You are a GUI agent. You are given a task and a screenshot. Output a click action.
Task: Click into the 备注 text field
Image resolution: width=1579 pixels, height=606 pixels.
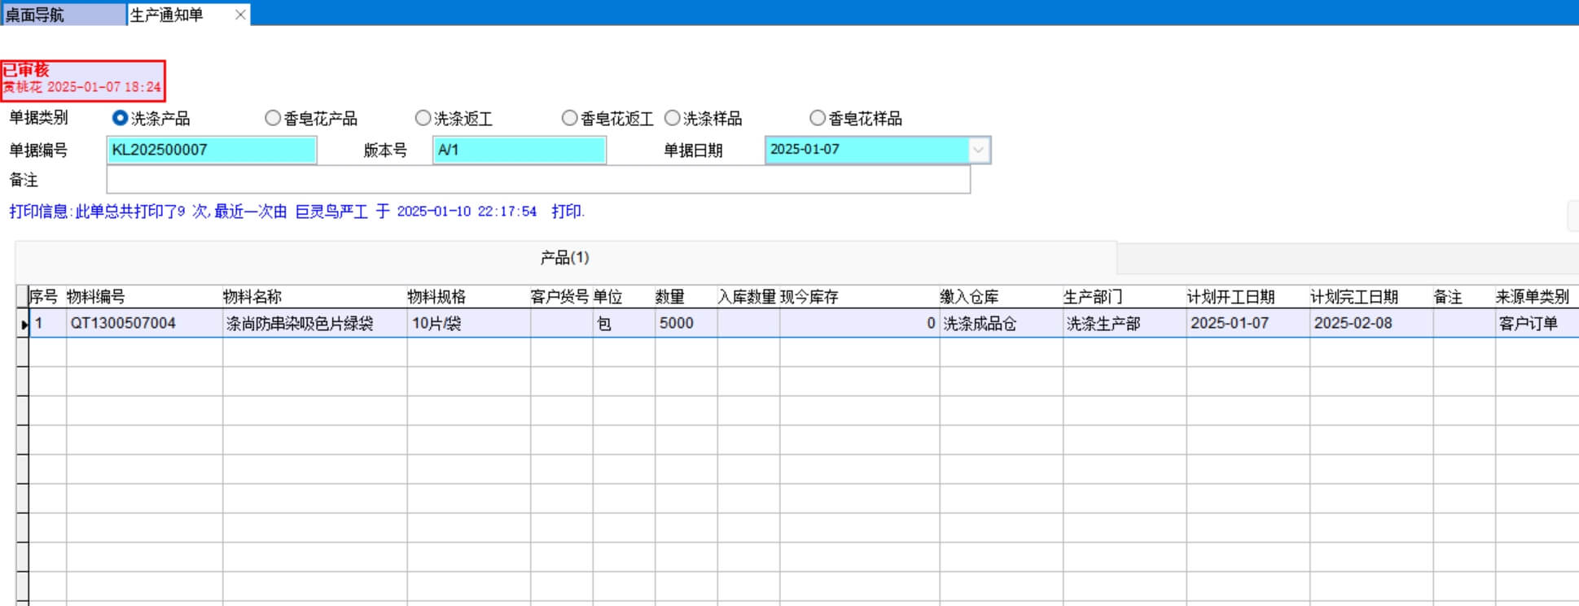pos(537,180)
